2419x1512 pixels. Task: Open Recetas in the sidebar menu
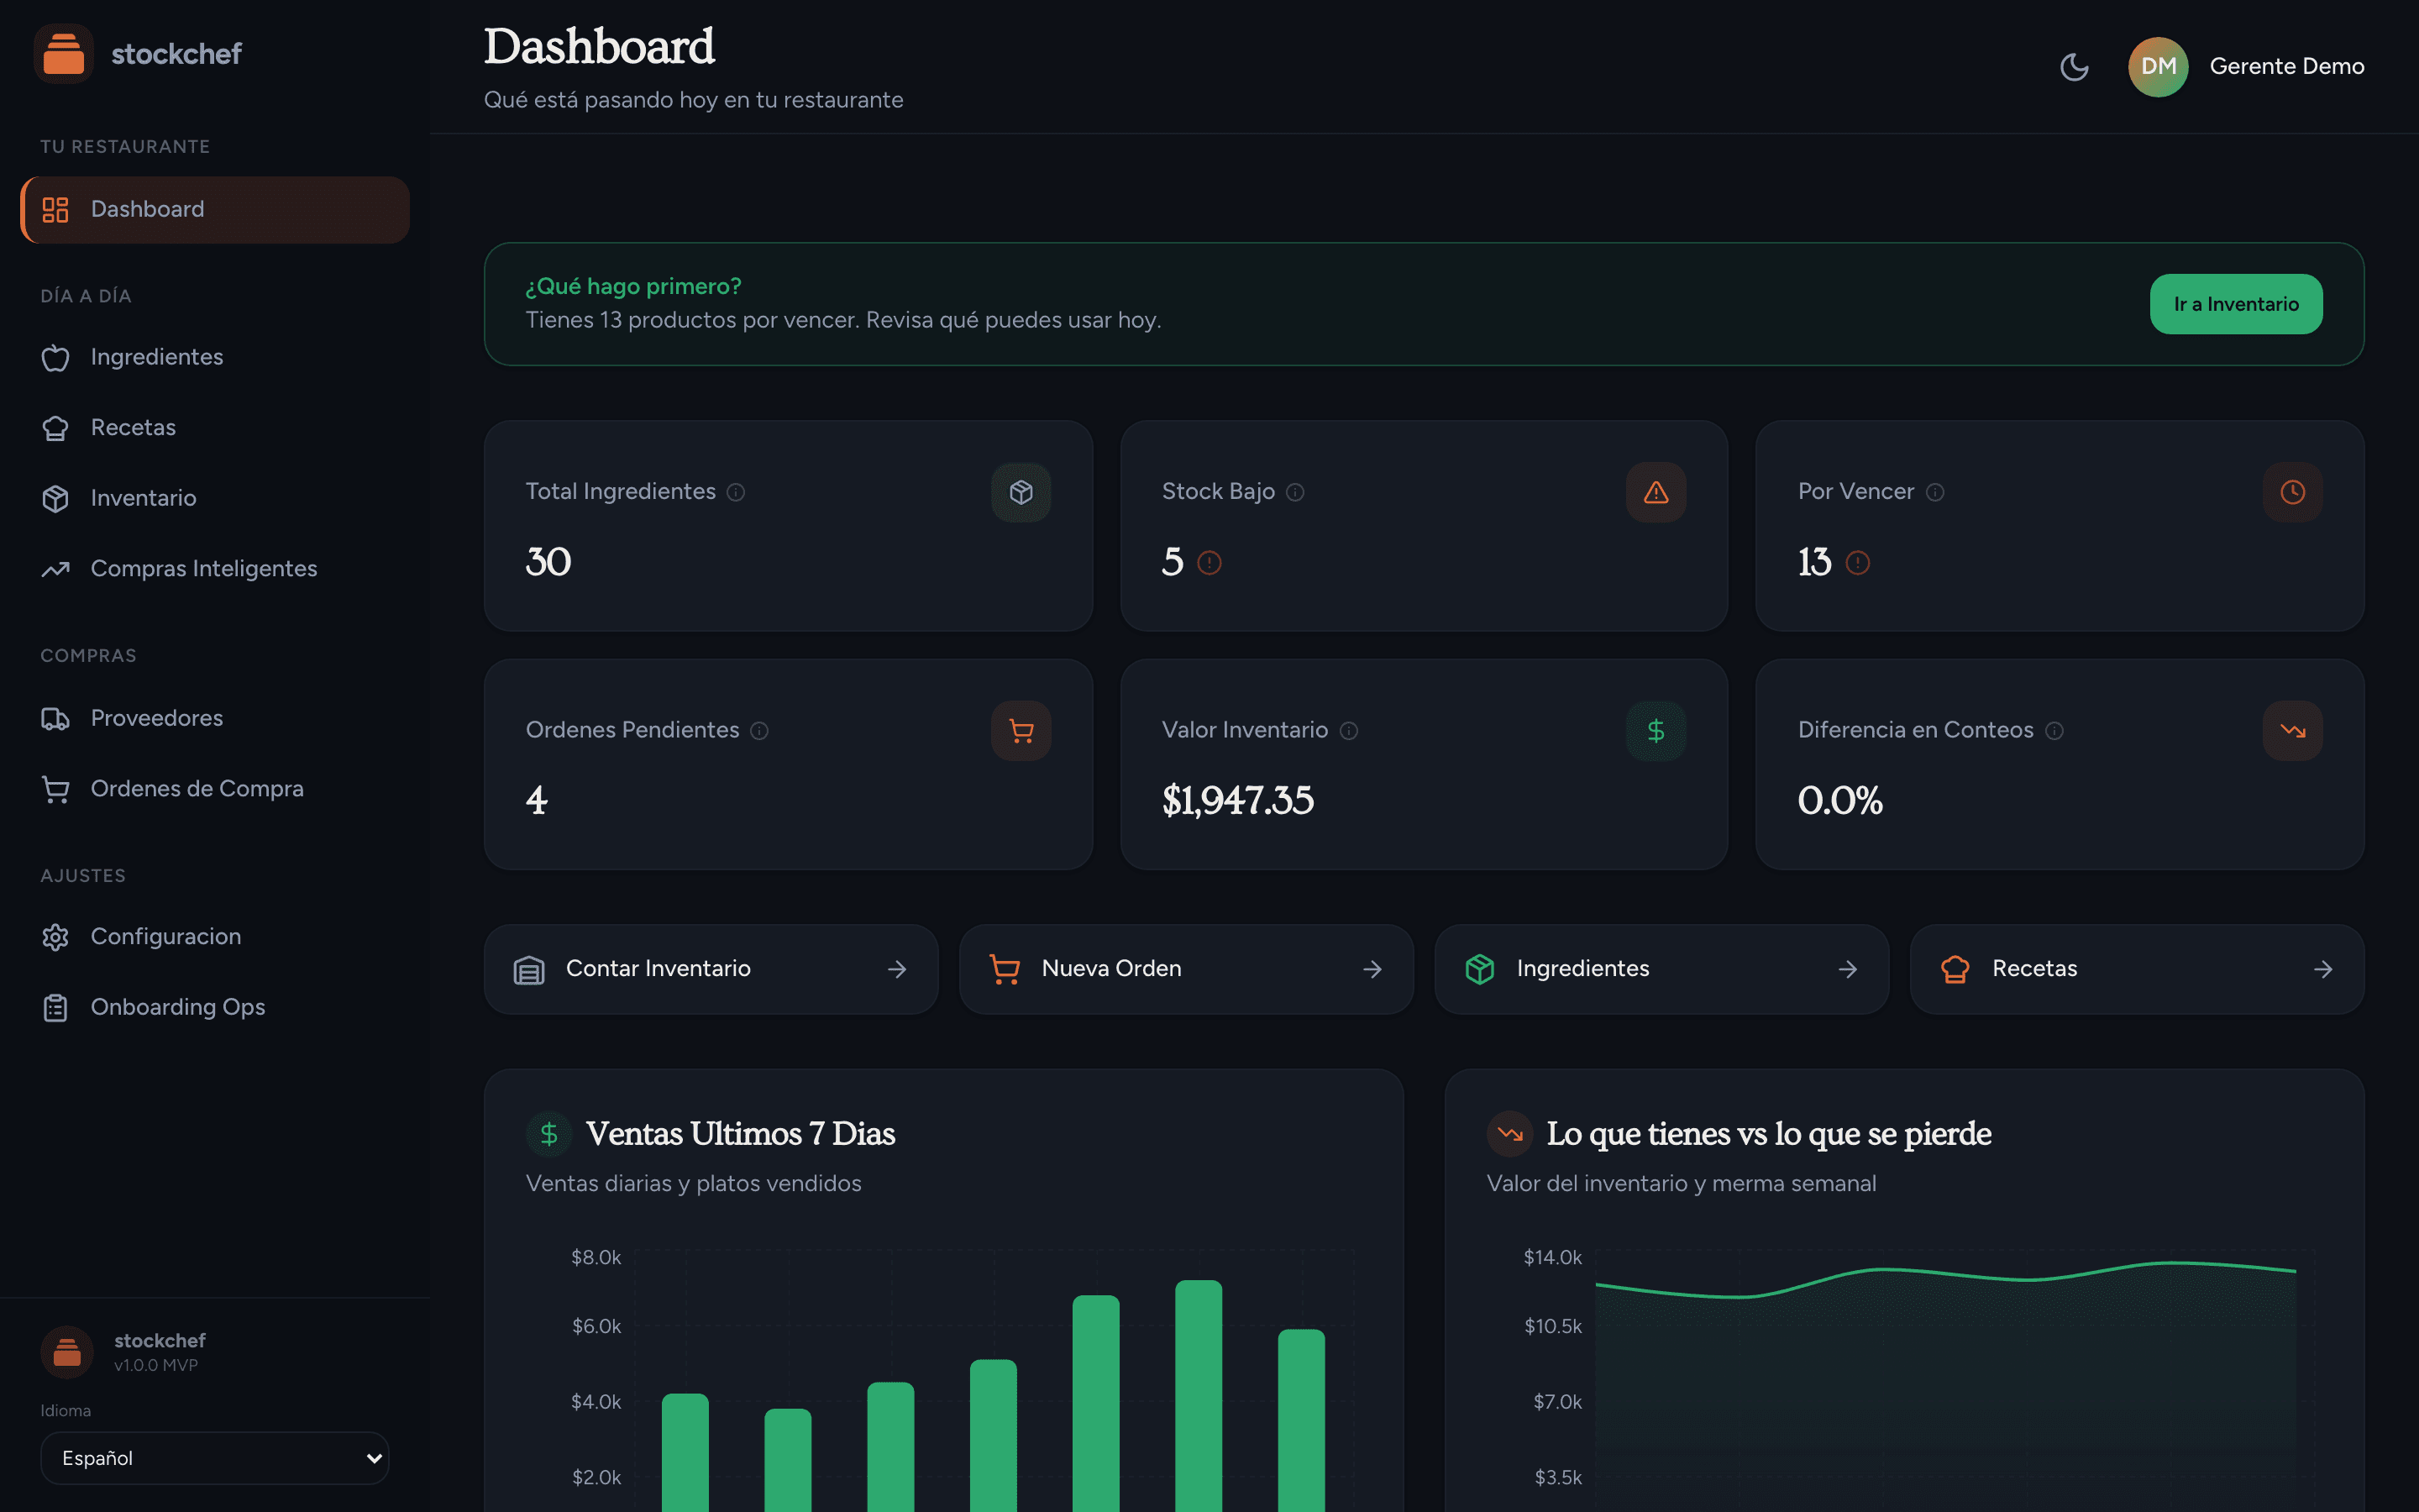215,428
